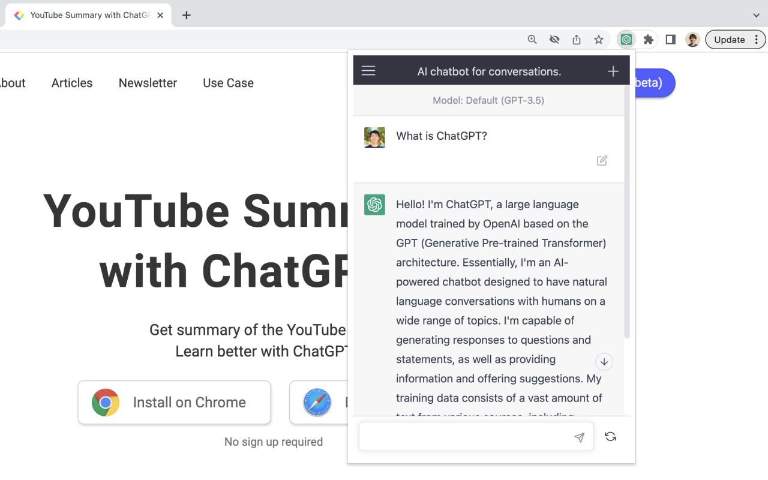Open the chat hamburger menu
The width and height of the screenshot is (768, 480).
pyautogui.click(x=368, y=70)
